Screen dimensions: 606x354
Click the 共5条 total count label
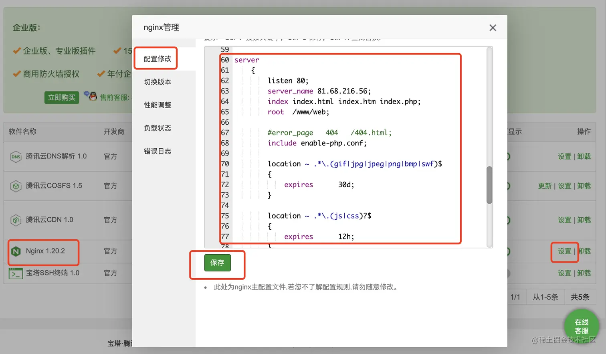[x=580, y=297]
